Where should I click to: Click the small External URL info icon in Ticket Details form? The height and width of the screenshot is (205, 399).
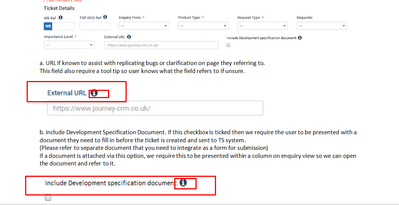pos(129,37)
